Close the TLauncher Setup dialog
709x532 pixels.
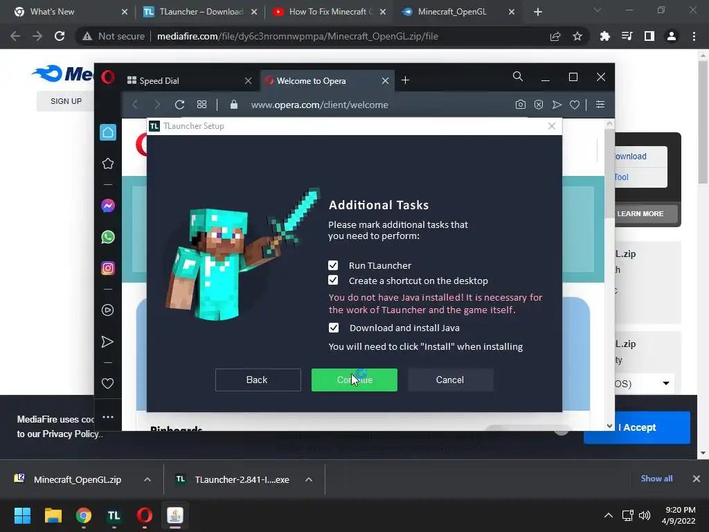[x=552, y=126]
